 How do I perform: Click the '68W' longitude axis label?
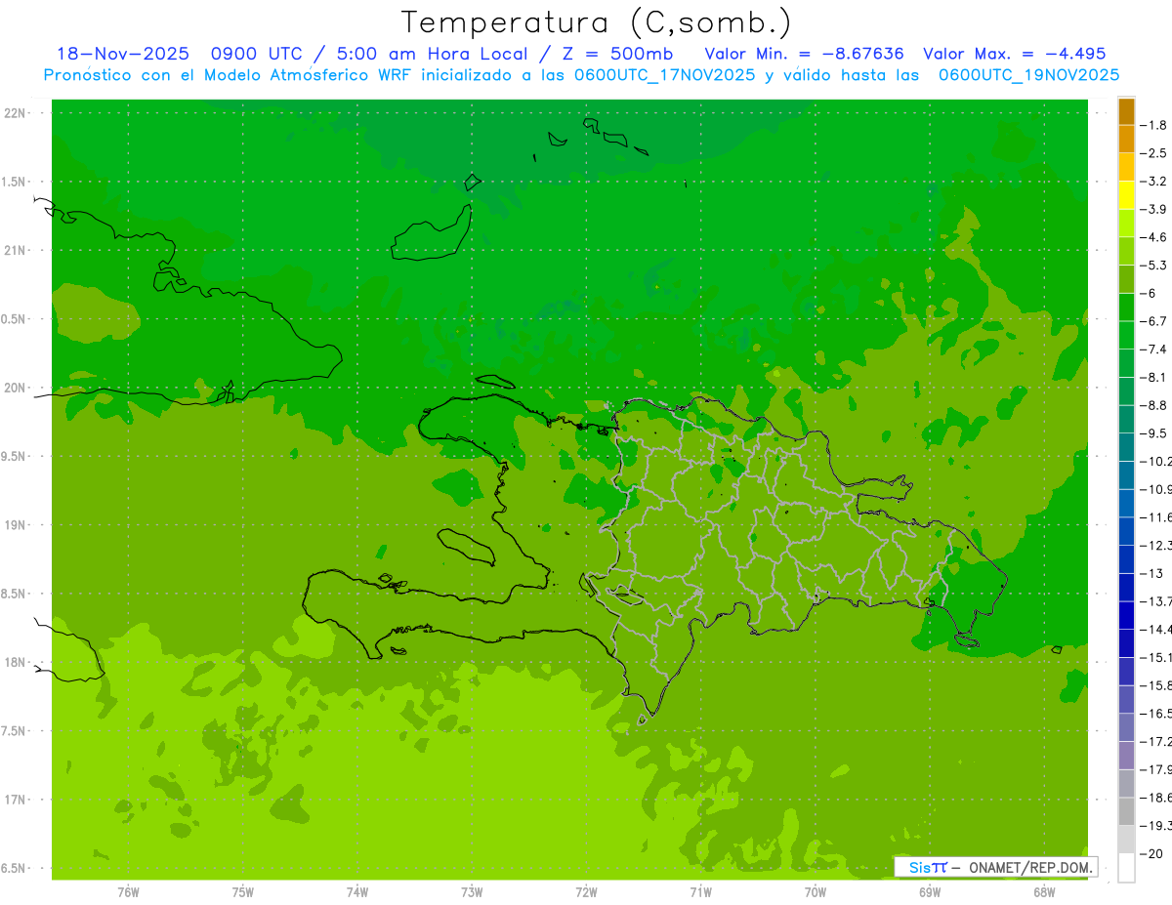pos(1044,891)
